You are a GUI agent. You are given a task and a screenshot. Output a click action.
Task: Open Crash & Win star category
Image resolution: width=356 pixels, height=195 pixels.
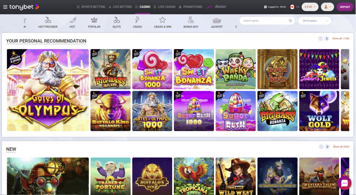[163, 23]
